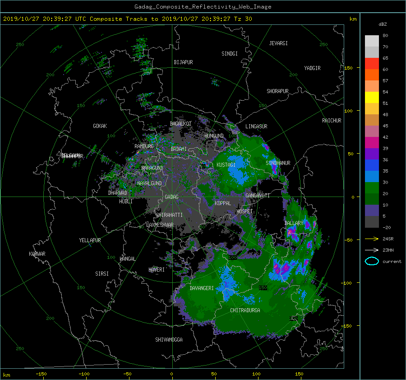
Task: Click the BAGALKOT city label
Action: pos(180,124)
